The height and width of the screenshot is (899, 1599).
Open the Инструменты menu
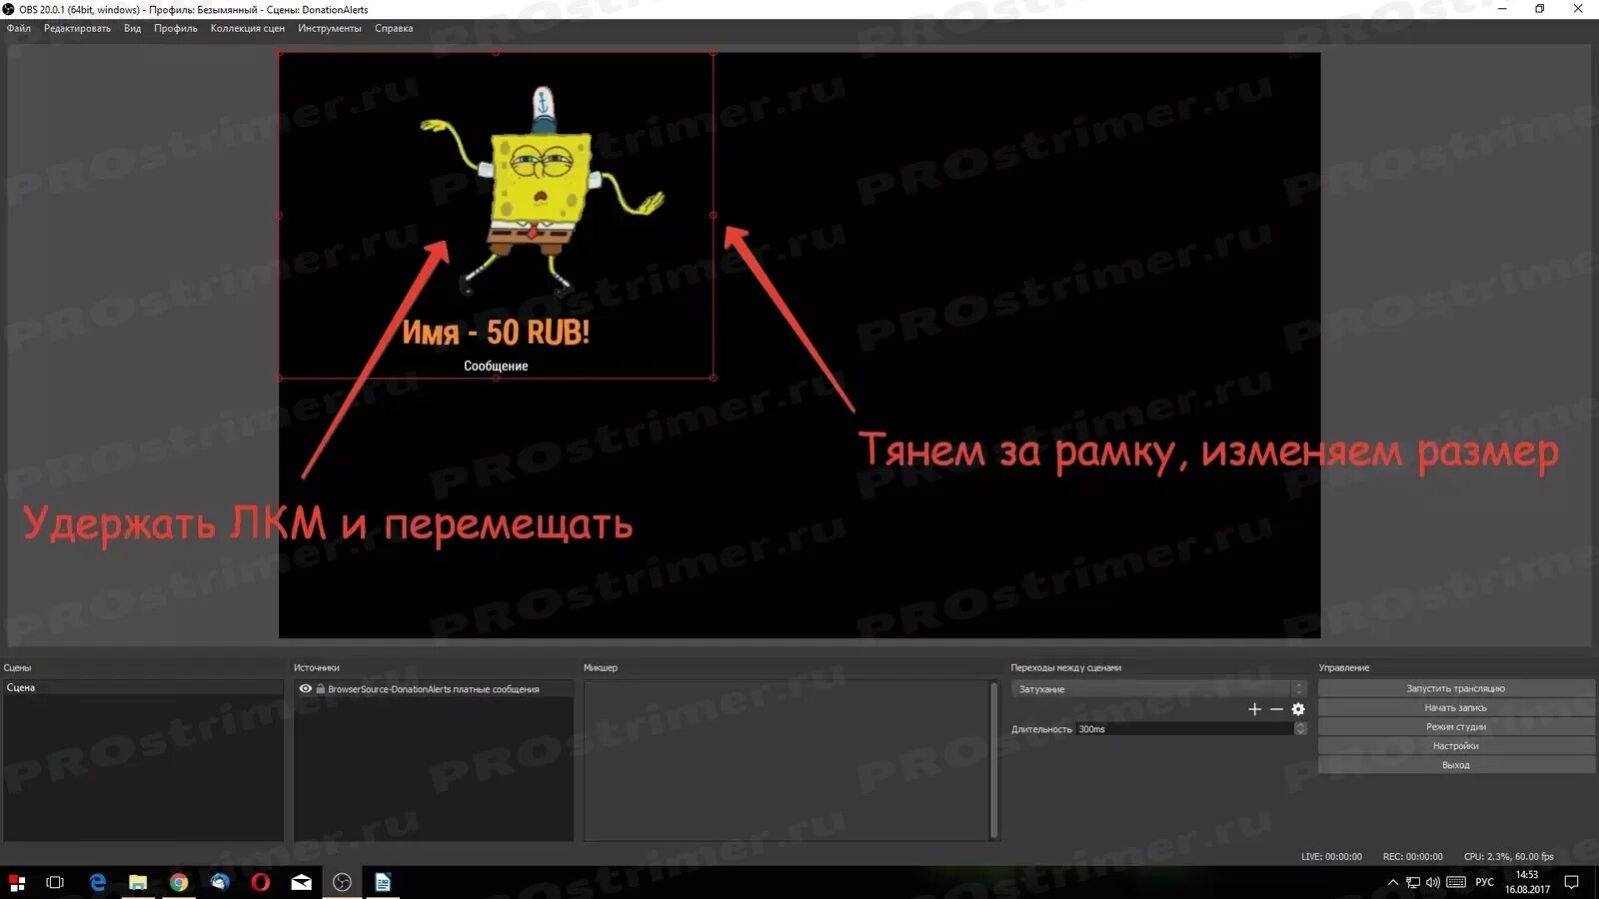tap(330, 28)
